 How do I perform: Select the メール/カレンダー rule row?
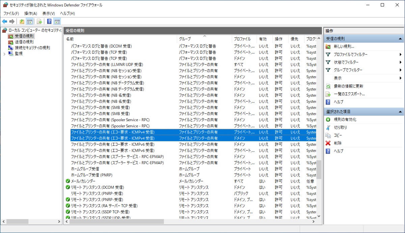(x=190, y=181)
